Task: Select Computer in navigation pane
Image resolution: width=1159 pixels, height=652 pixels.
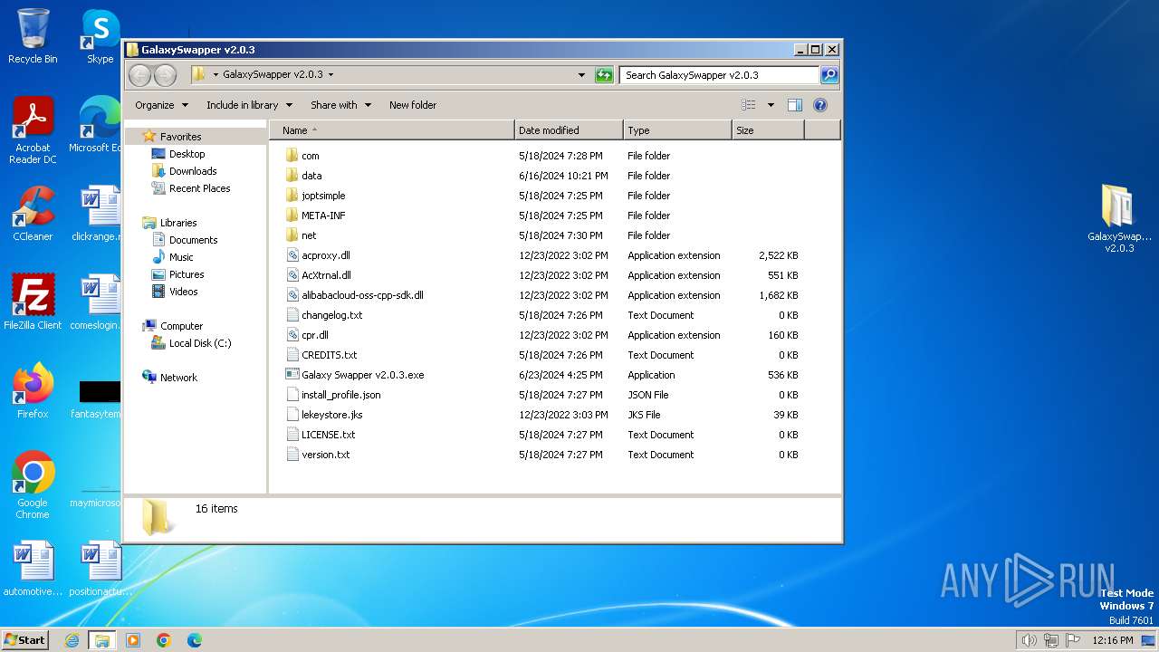Action: coord(181,326)
